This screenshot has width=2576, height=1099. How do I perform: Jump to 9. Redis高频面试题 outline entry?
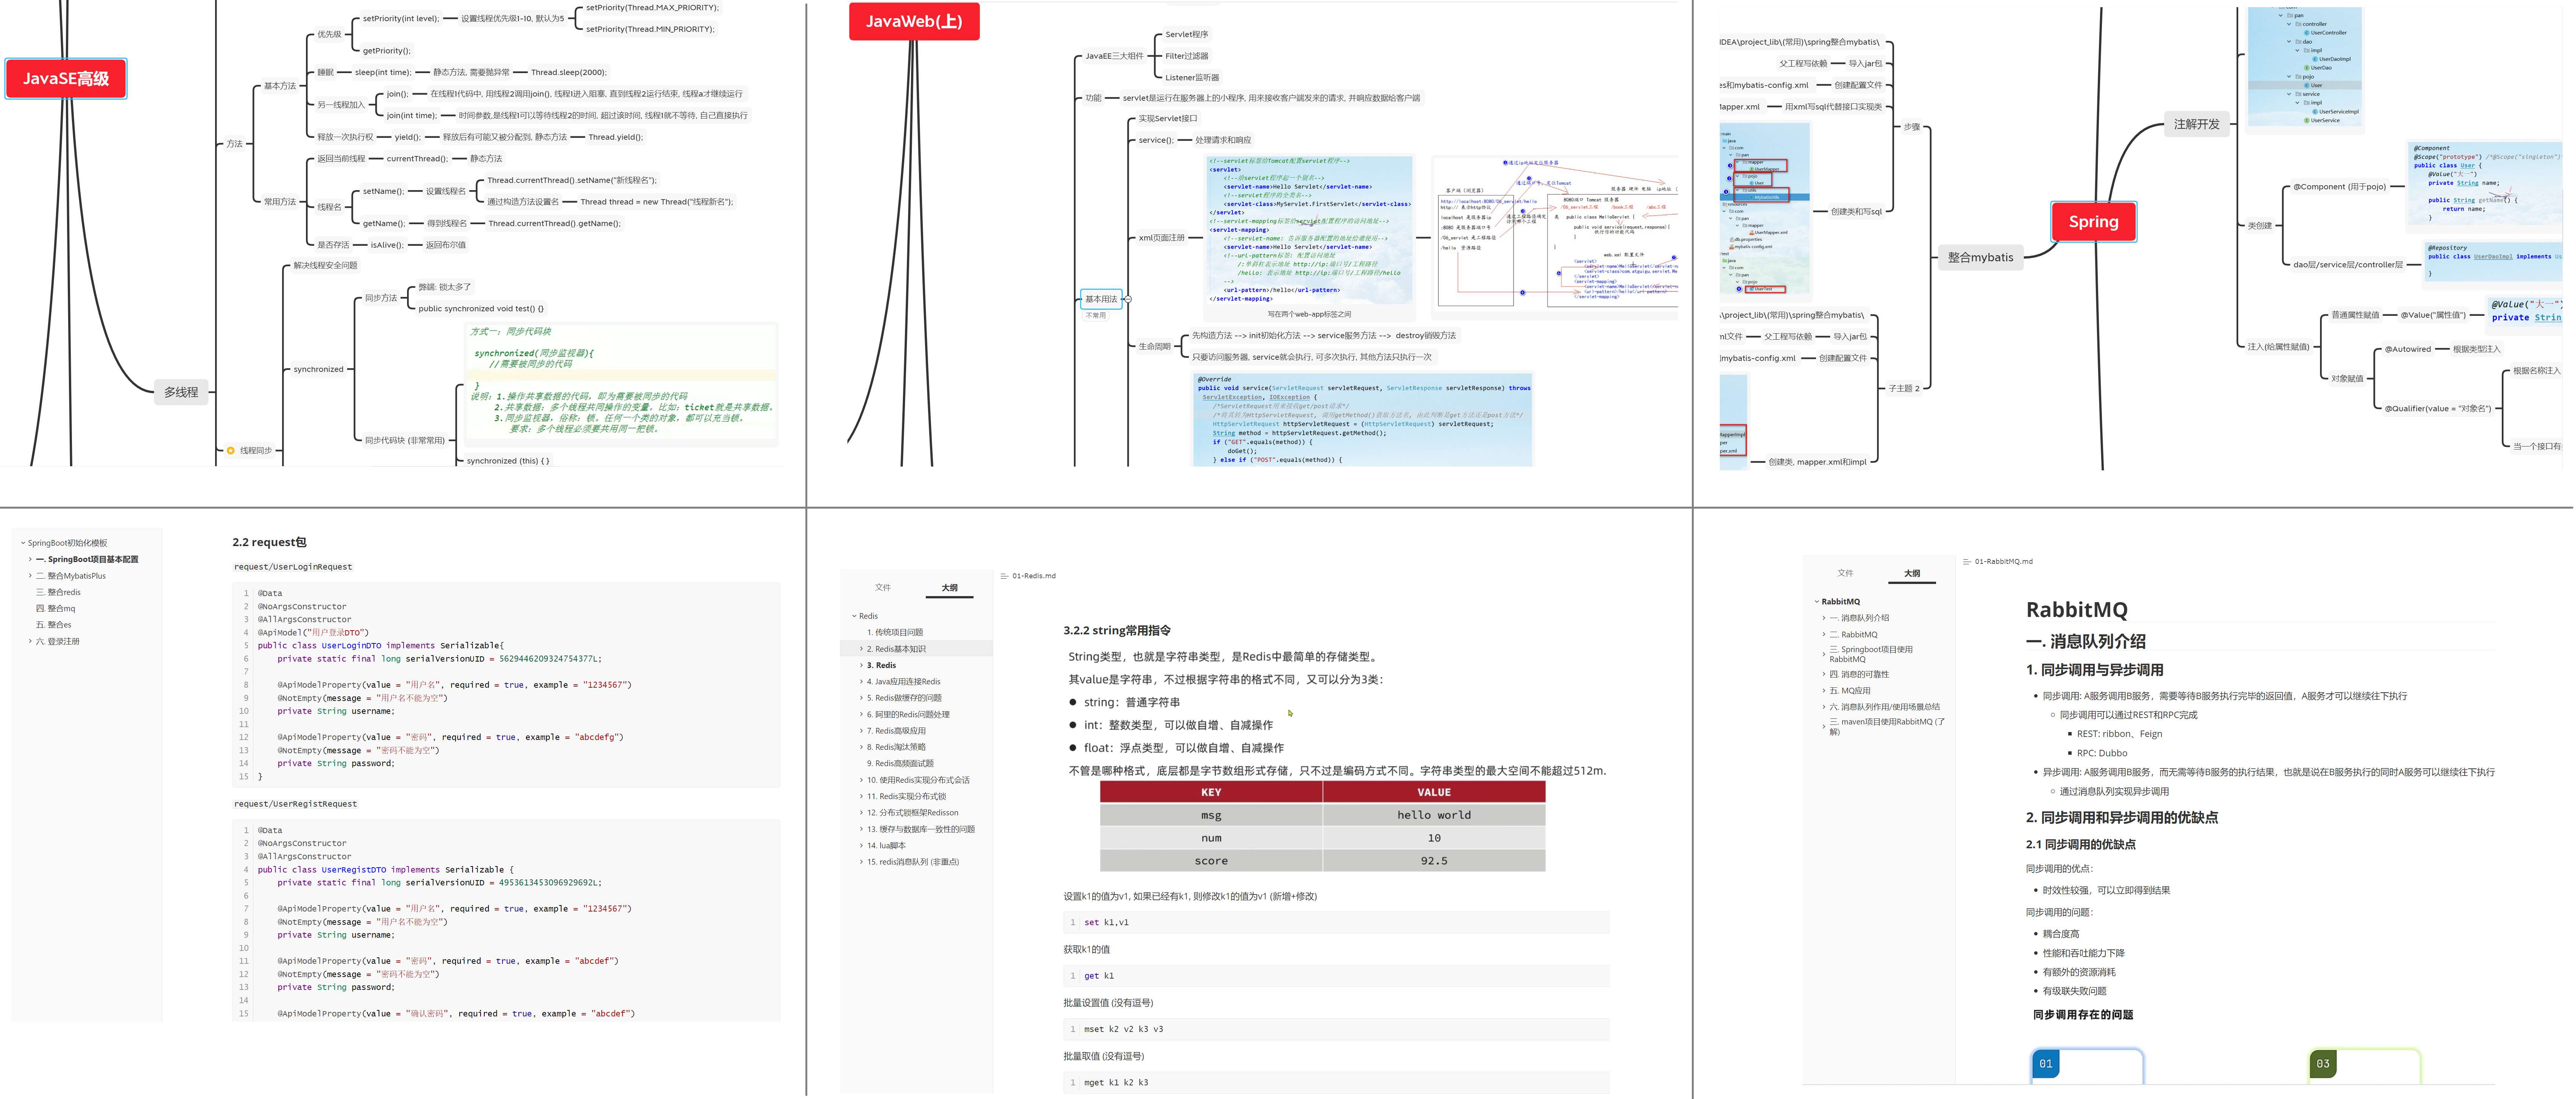coord(900,763)
